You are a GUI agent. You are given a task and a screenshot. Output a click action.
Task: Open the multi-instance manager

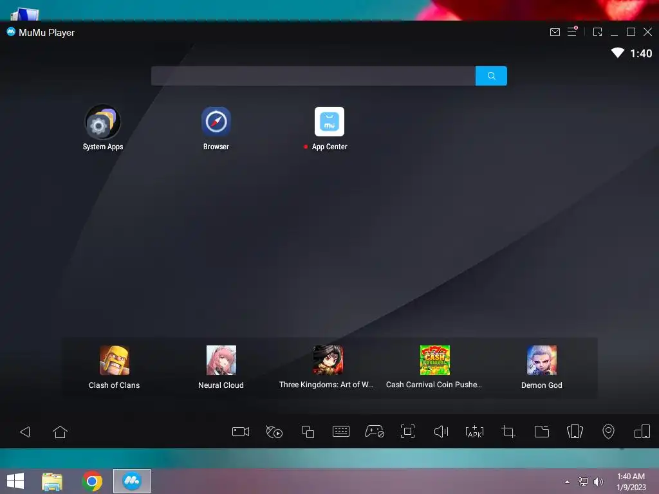coord(308,432)
